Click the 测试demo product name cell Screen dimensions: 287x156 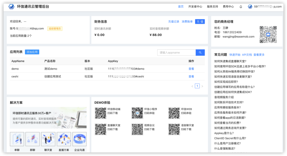51,69
